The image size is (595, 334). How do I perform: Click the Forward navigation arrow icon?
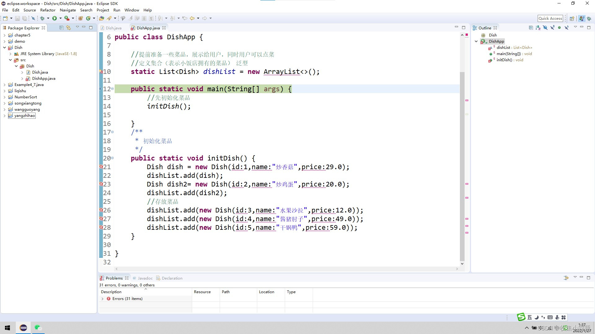[205, 18]
